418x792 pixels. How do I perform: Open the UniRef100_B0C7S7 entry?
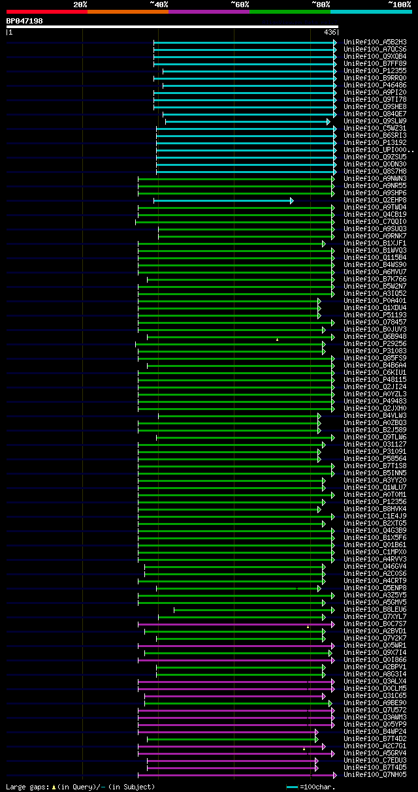pos(375,624)
